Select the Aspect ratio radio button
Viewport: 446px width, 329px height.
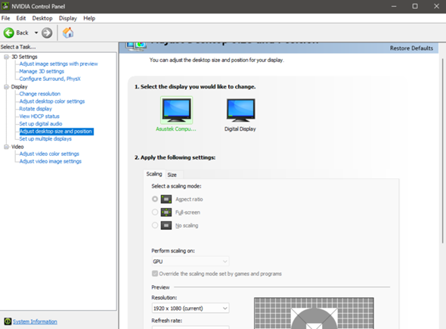pos(155,199)
